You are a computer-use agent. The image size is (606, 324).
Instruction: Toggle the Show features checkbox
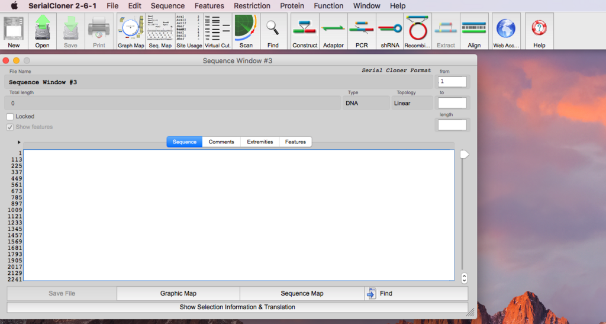click(10, 127)
